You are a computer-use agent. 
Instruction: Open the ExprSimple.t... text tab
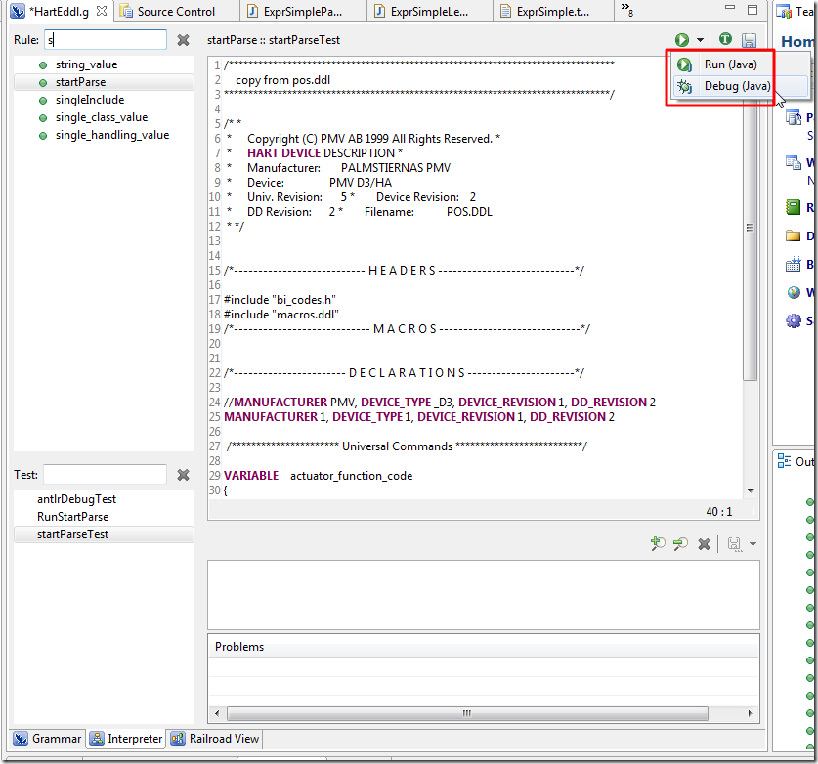[x=553, y=11]
